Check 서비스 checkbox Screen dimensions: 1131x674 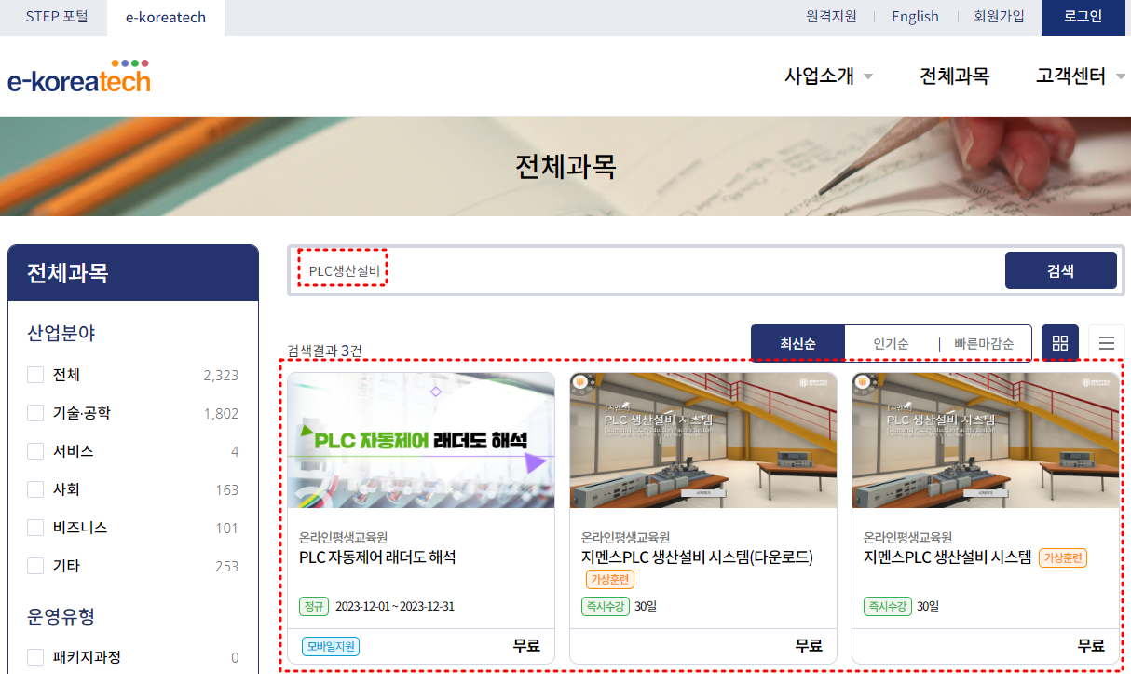coord(35,451)
